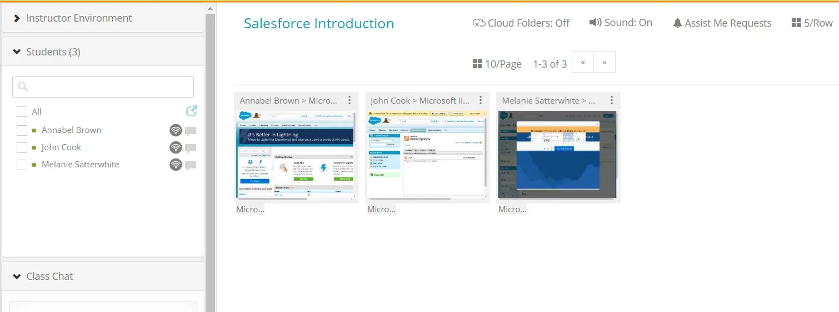839x312 pixels.
Task: Select the Annabel Brown student name
Action: (x=72, y=130)
